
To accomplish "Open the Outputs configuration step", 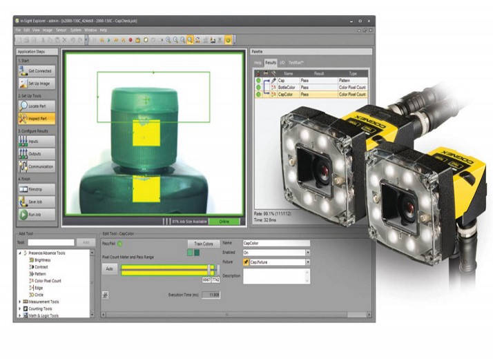I will pos(21,153).
